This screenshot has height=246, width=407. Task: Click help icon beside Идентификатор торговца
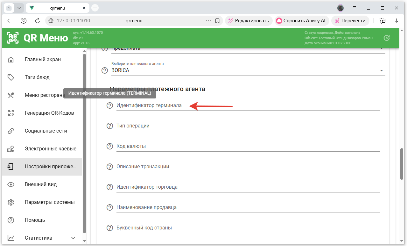click(x=110, y=187)
